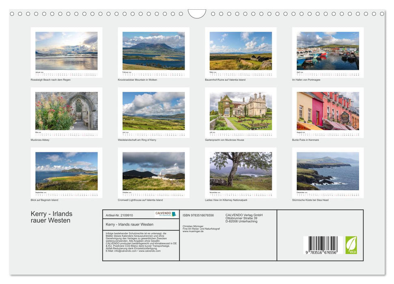The image size is (394, 284).
Task: Toggle the framed Schutzrechte notice box
Action: 140,243
